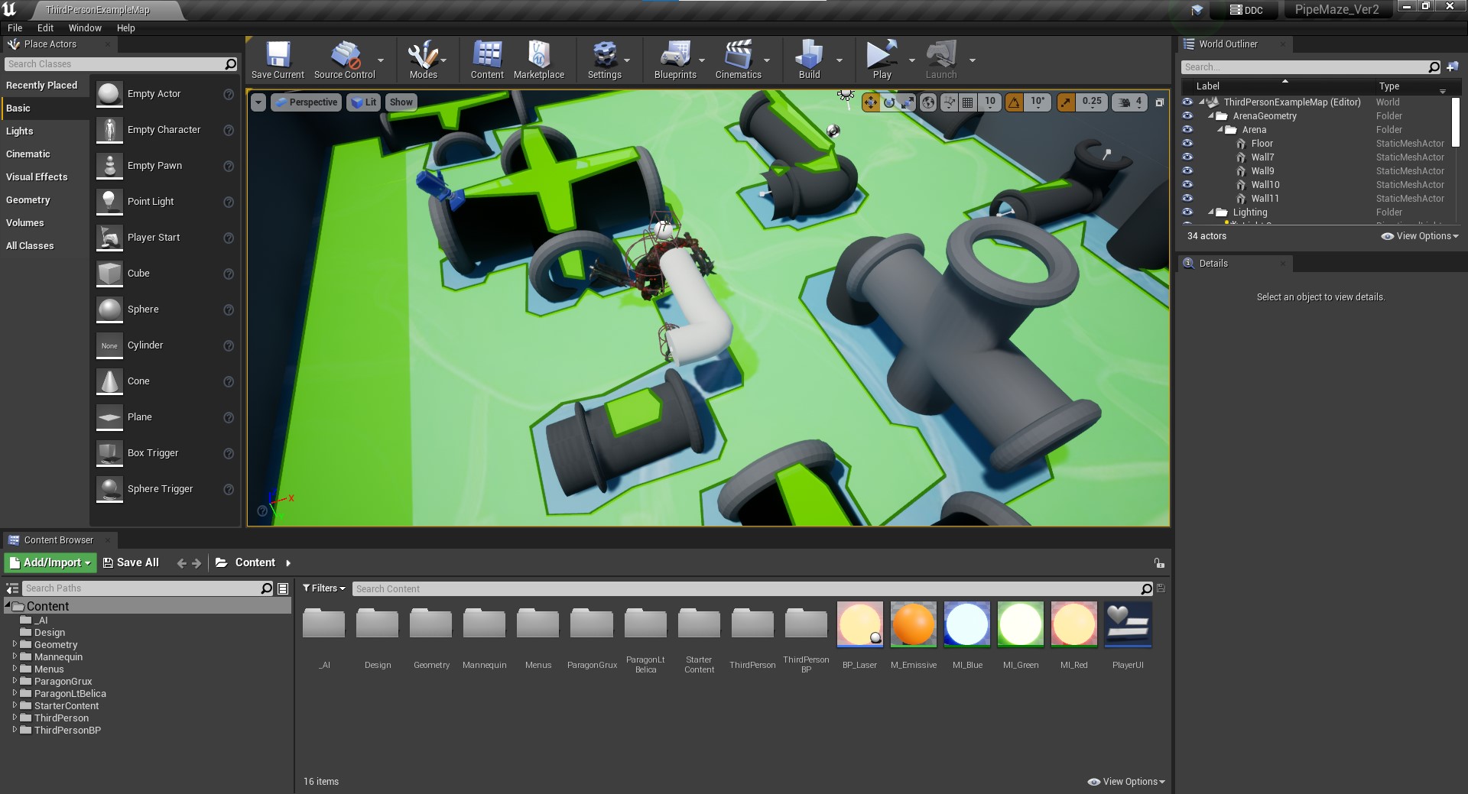The height and width of the screenshot is (794, 1468).
Task: Expand the Geometry folder in the tree
Action: pyautogui.click(x=15, y=644)
